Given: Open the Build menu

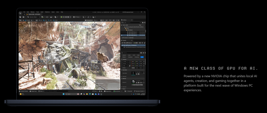Looking at the screenshot, I should coord(42,12).
